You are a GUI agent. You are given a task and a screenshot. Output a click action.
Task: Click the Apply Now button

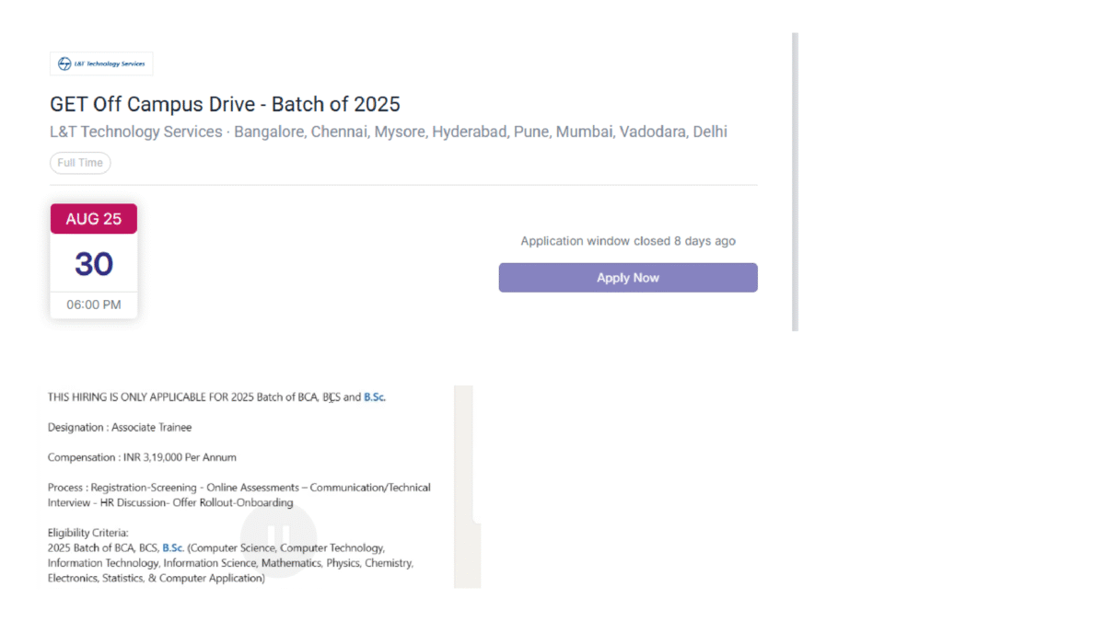point(628,278)
